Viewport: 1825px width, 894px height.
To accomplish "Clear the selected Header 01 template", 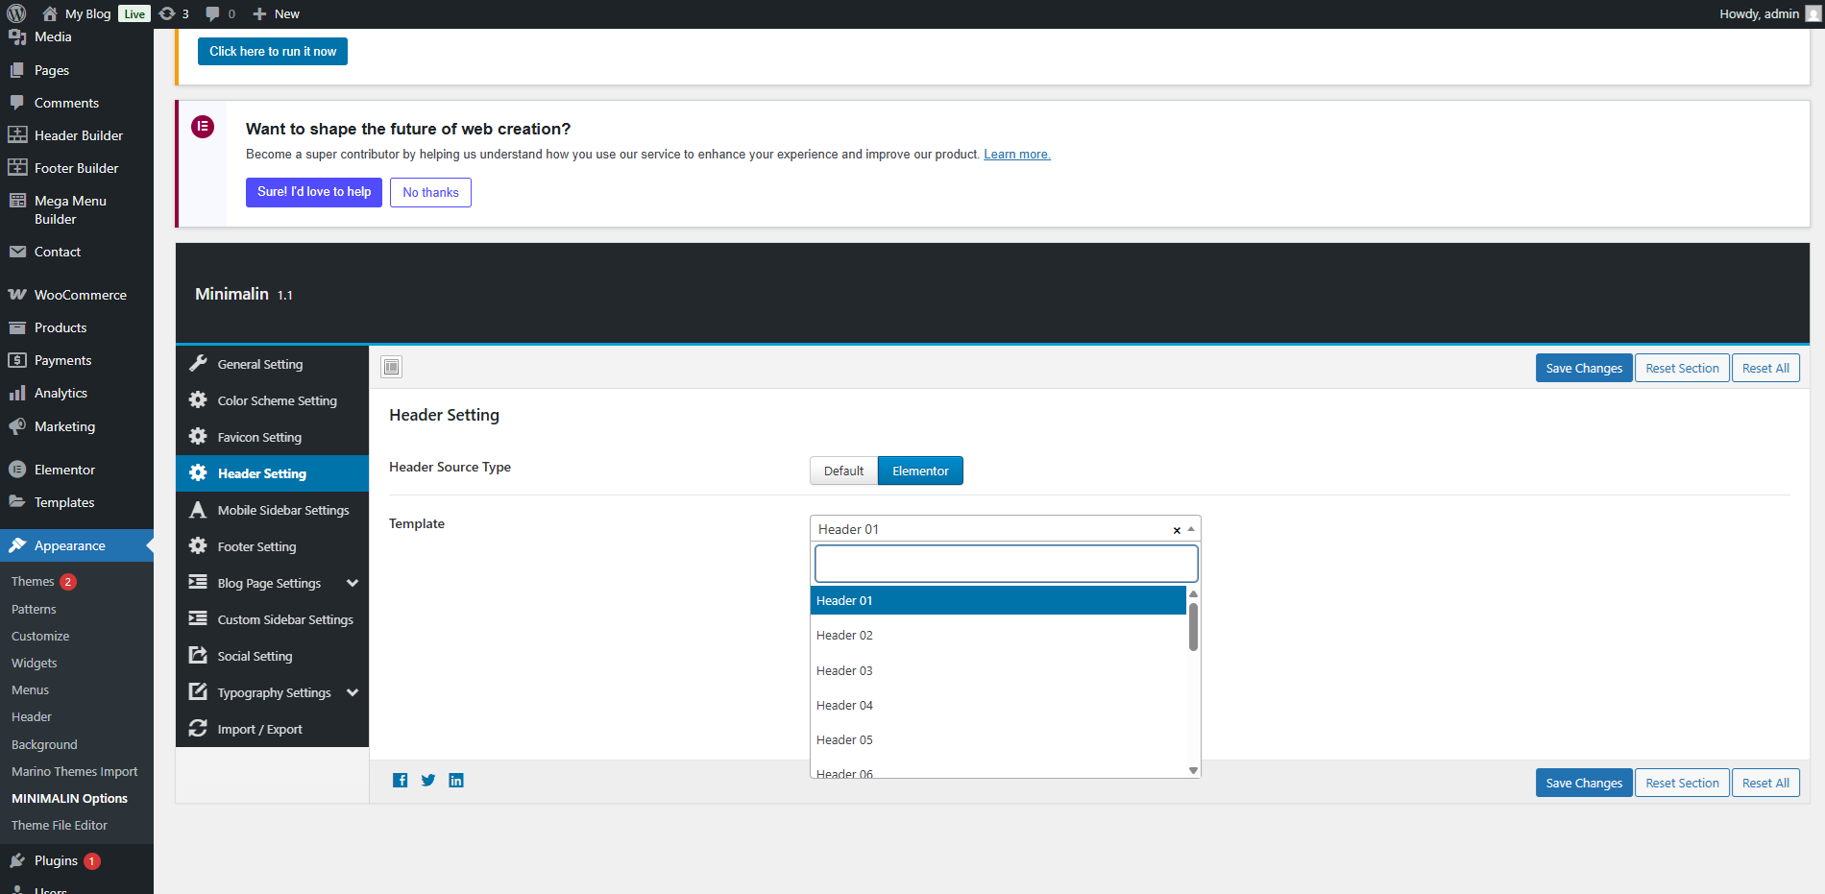I will pyautogui.click(x=1177, y=530).
